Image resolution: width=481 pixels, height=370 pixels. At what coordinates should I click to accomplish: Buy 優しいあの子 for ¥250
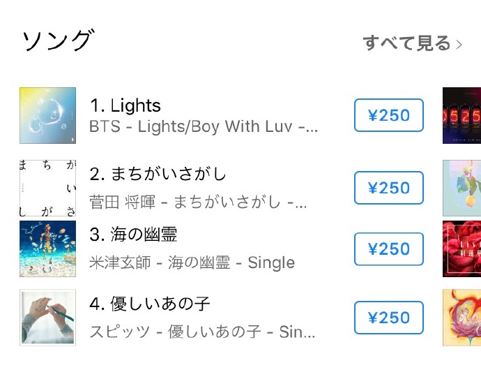(x=389, y=318)
